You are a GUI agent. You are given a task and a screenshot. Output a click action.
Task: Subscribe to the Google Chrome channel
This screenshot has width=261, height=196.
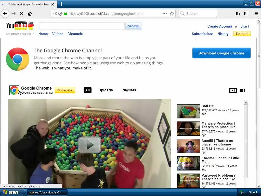[65, 90]
